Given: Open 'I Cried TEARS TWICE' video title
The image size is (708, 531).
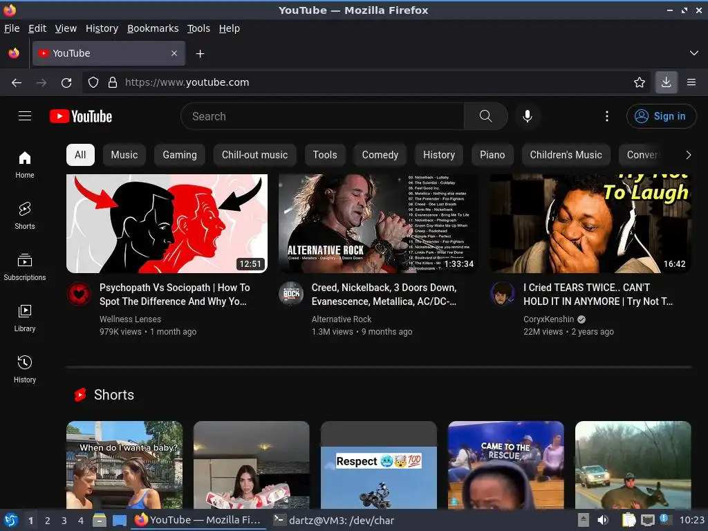Looking at the screenshot, I should pos(598,295).
